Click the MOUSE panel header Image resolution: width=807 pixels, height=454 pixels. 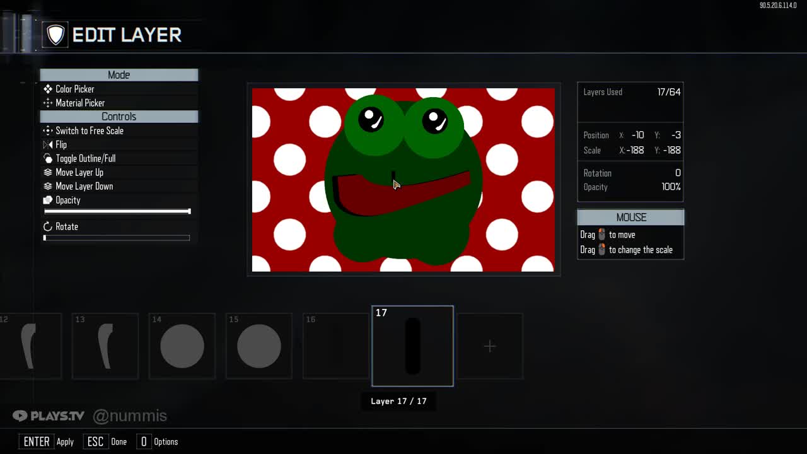[630, 217]
